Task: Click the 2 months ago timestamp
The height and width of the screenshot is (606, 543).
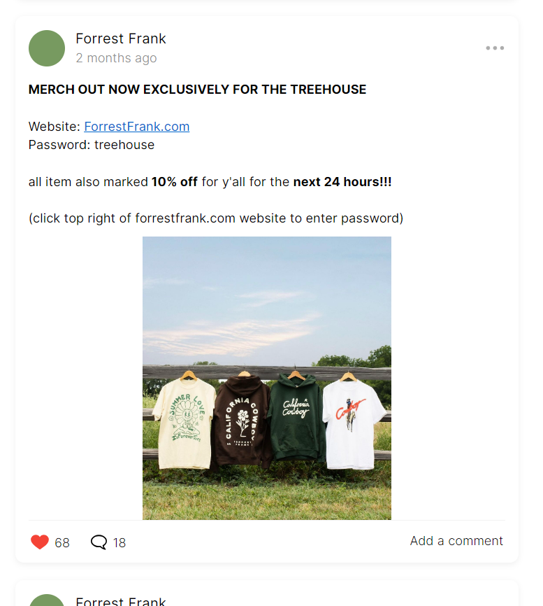Action: point(116,58)
